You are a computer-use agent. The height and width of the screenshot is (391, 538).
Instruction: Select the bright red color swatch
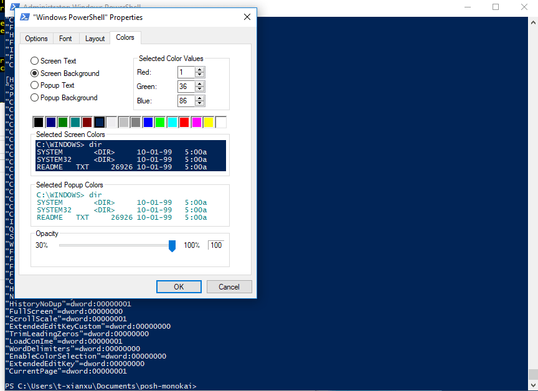tap(183, 122)
